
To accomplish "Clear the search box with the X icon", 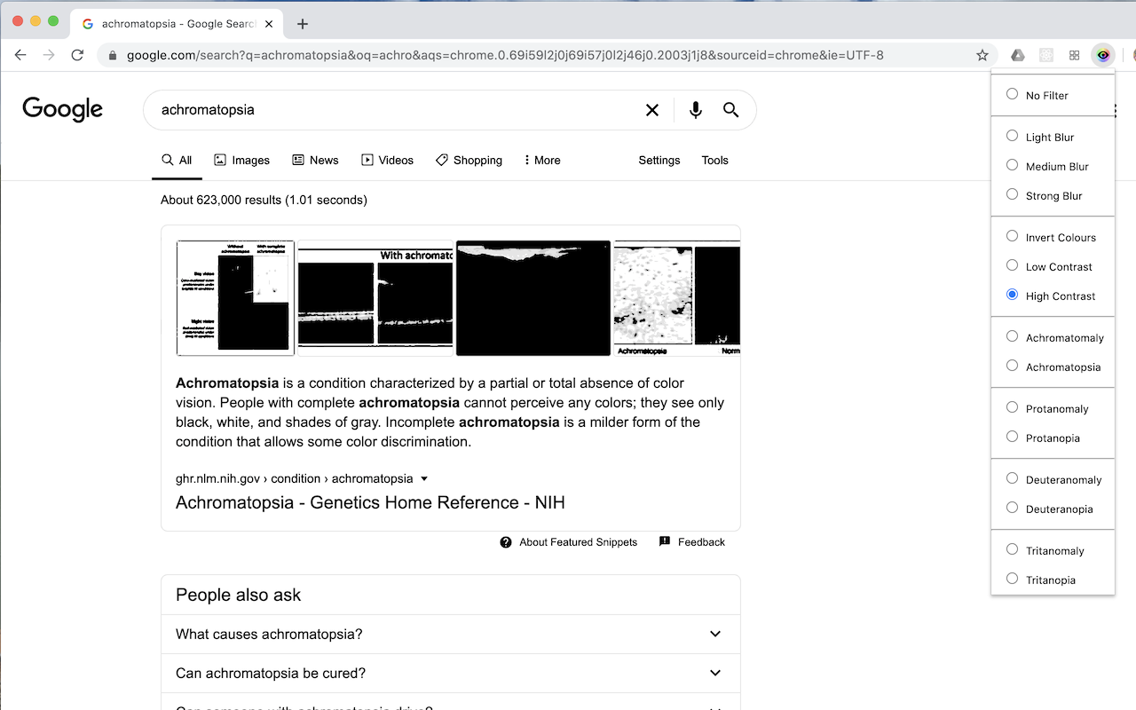I will click(x=652, y=110).
